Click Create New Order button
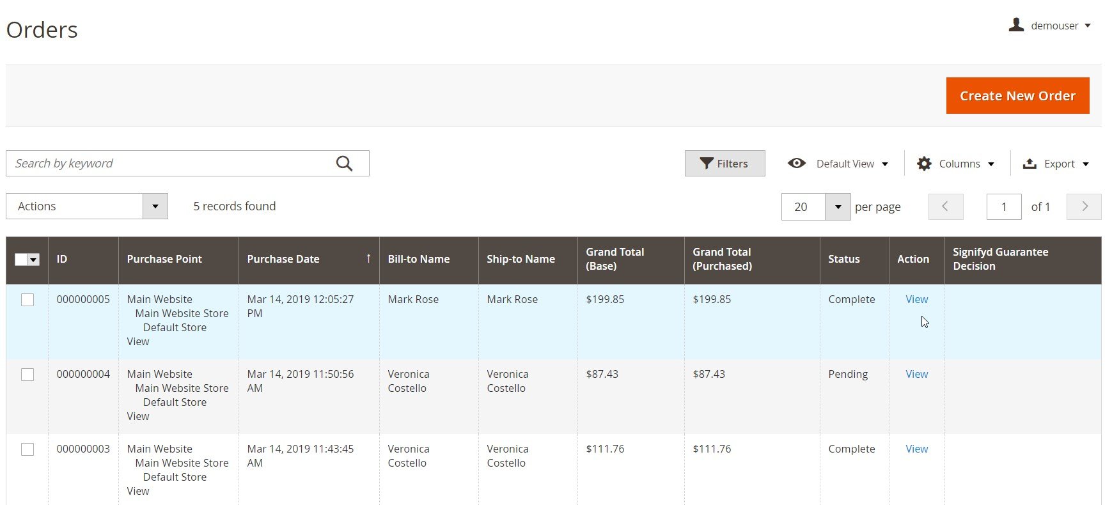 (x=1017, y=96)
